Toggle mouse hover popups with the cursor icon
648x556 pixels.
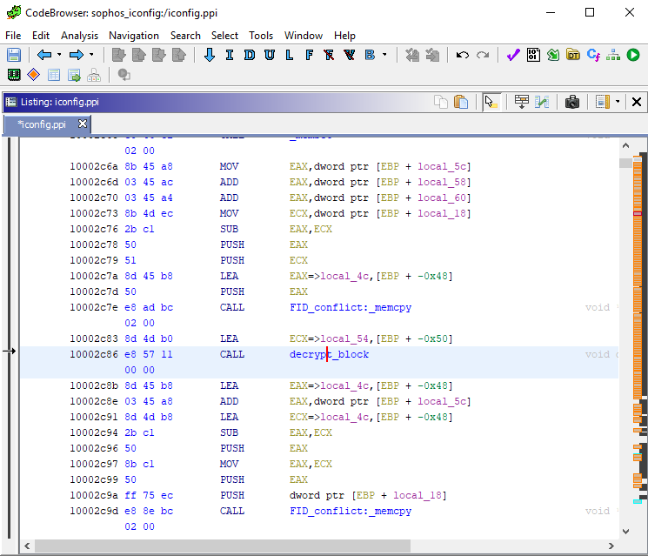(491, 102)
